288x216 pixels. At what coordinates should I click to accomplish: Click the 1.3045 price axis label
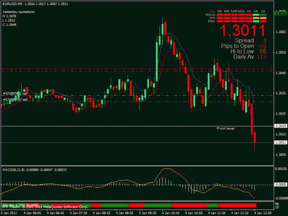pyautogui.click(x=281, y=73)
